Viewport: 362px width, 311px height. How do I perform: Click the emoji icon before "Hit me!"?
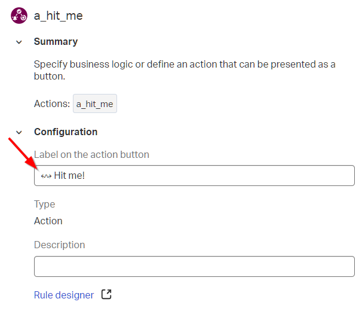tap(45, 176)
